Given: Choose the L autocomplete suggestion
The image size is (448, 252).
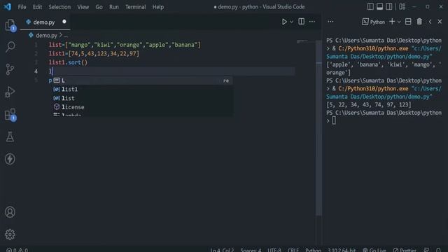Looking at the screenshot, I should pos(142,80).
